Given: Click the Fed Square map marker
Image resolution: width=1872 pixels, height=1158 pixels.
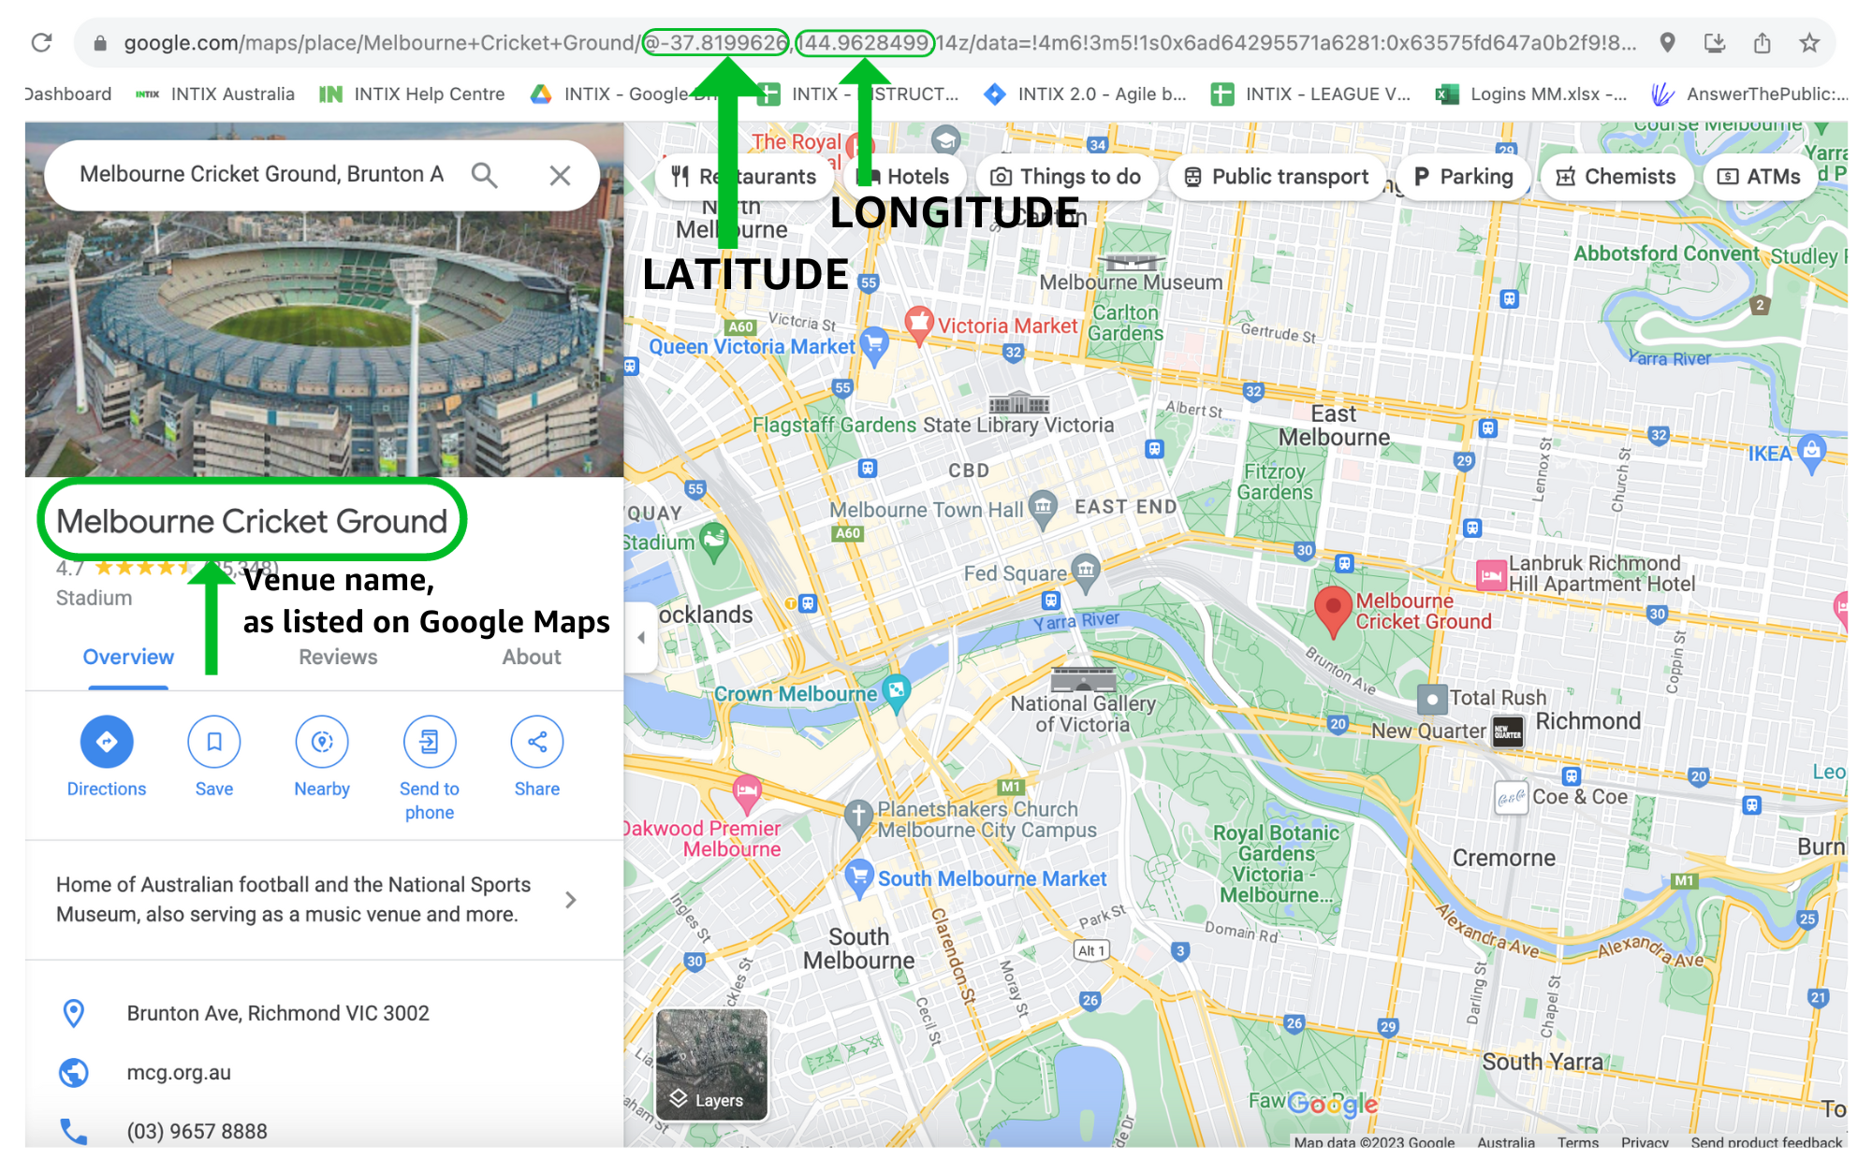Looking at the screenshot, I should [x=1086, y=572].
